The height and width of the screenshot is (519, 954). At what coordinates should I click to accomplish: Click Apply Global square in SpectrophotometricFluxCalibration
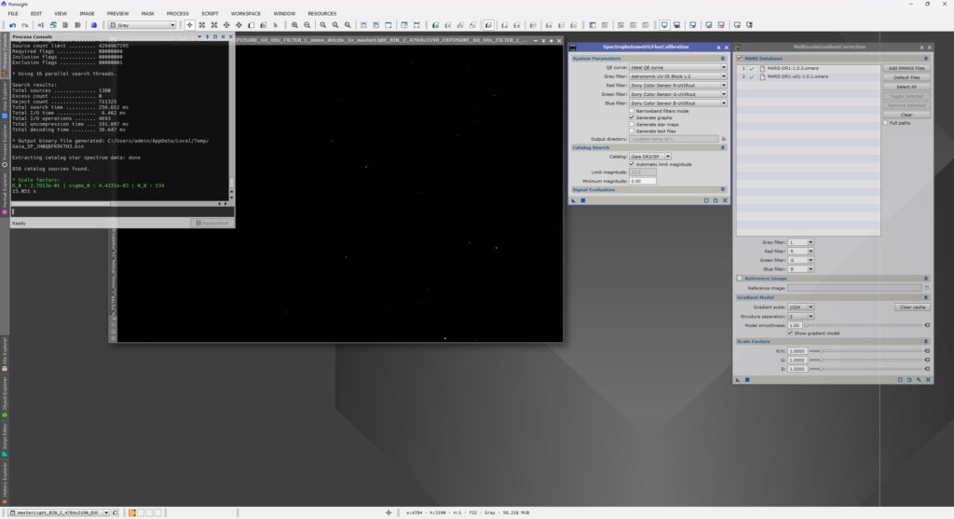[x=583, y=200]
